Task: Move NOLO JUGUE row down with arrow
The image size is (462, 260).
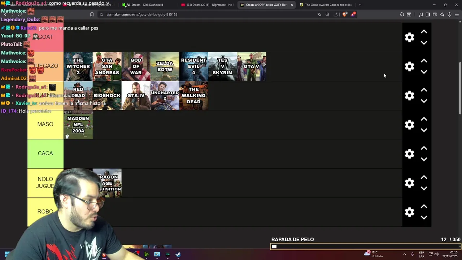Action: [x=424, y=188]
